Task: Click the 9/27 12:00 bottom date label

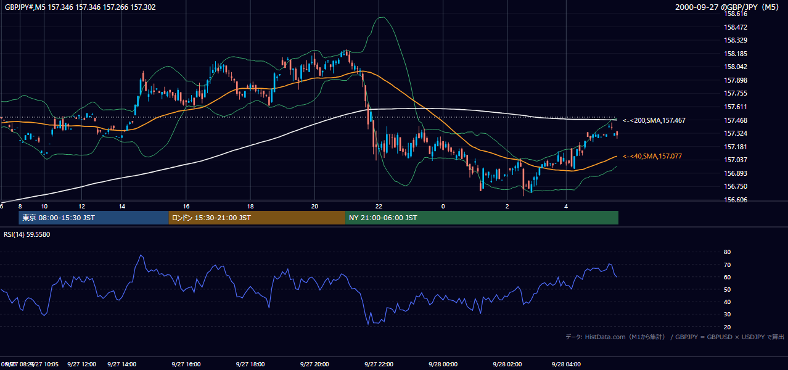Action: 81,364
